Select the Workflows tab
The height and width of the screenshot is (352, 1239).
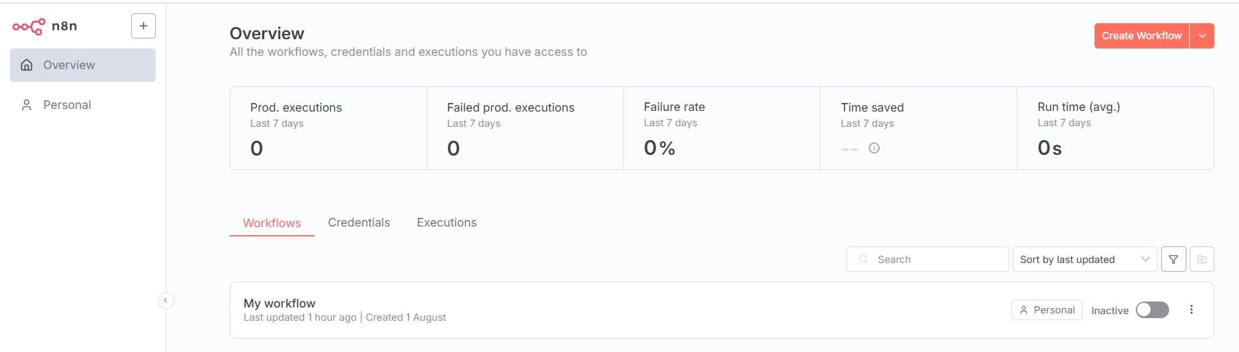(x=271, y=223)
